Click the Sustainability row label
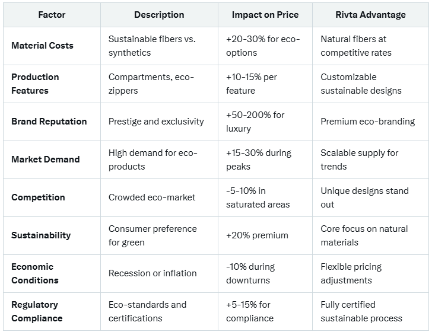 (41, 235)
